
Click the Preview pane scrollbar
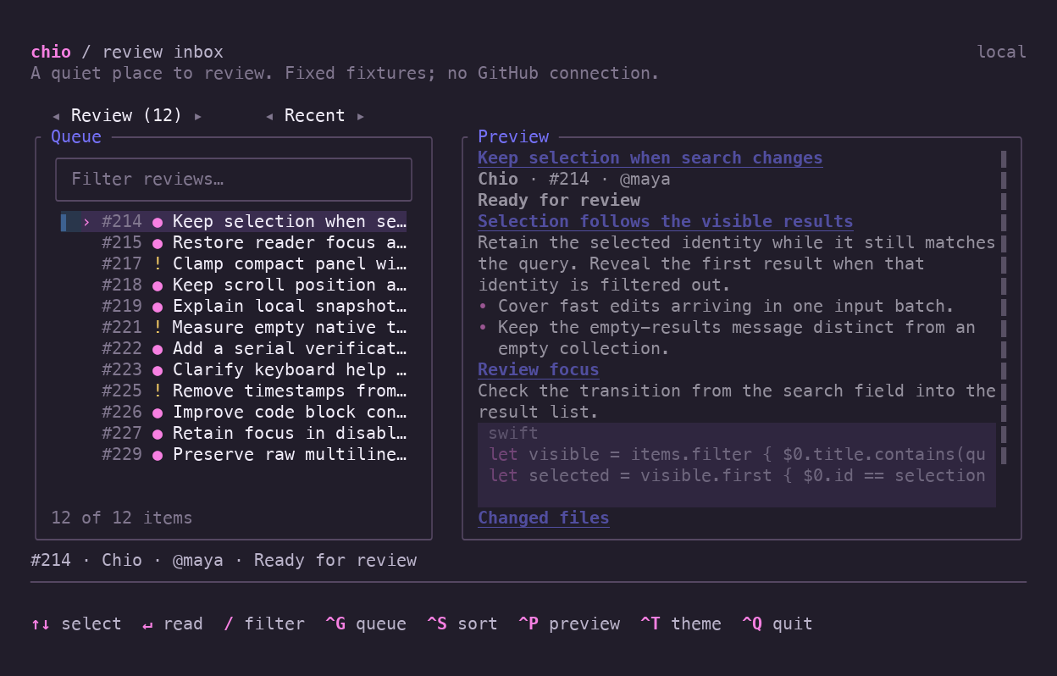tap(1004, 307)
